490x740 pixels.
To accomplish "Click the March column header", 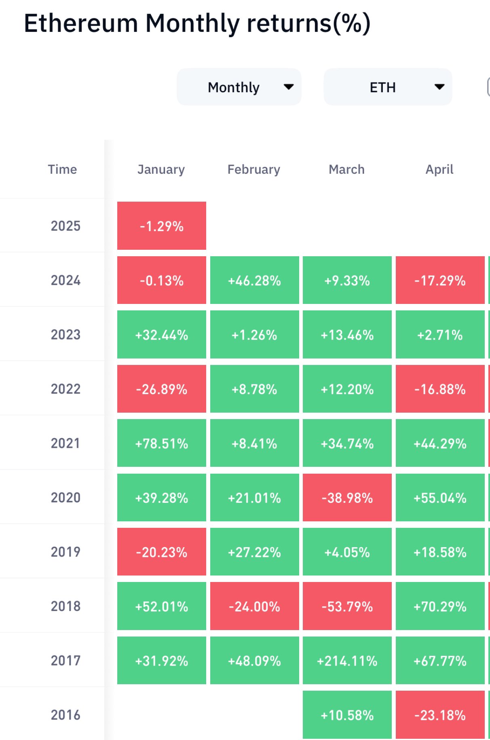I will click(x=346, y=169).
